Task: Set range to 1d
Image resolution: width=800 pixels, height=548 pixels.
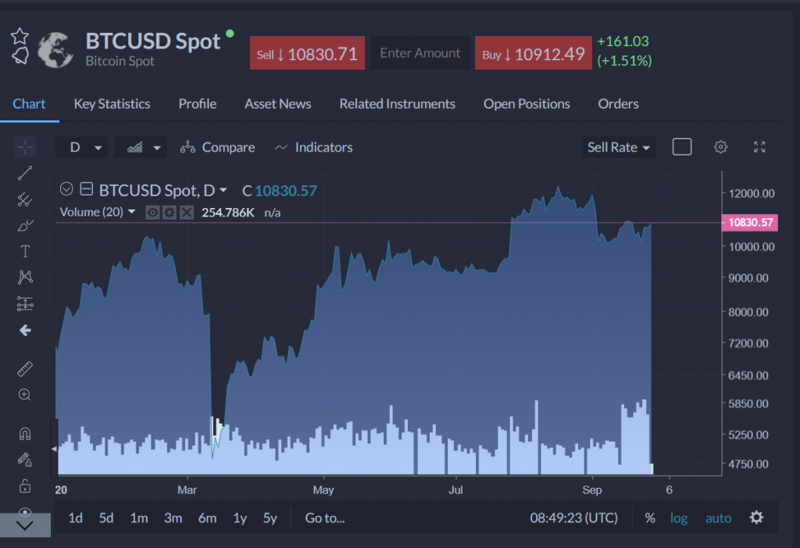Action: [x=76, y=518]
